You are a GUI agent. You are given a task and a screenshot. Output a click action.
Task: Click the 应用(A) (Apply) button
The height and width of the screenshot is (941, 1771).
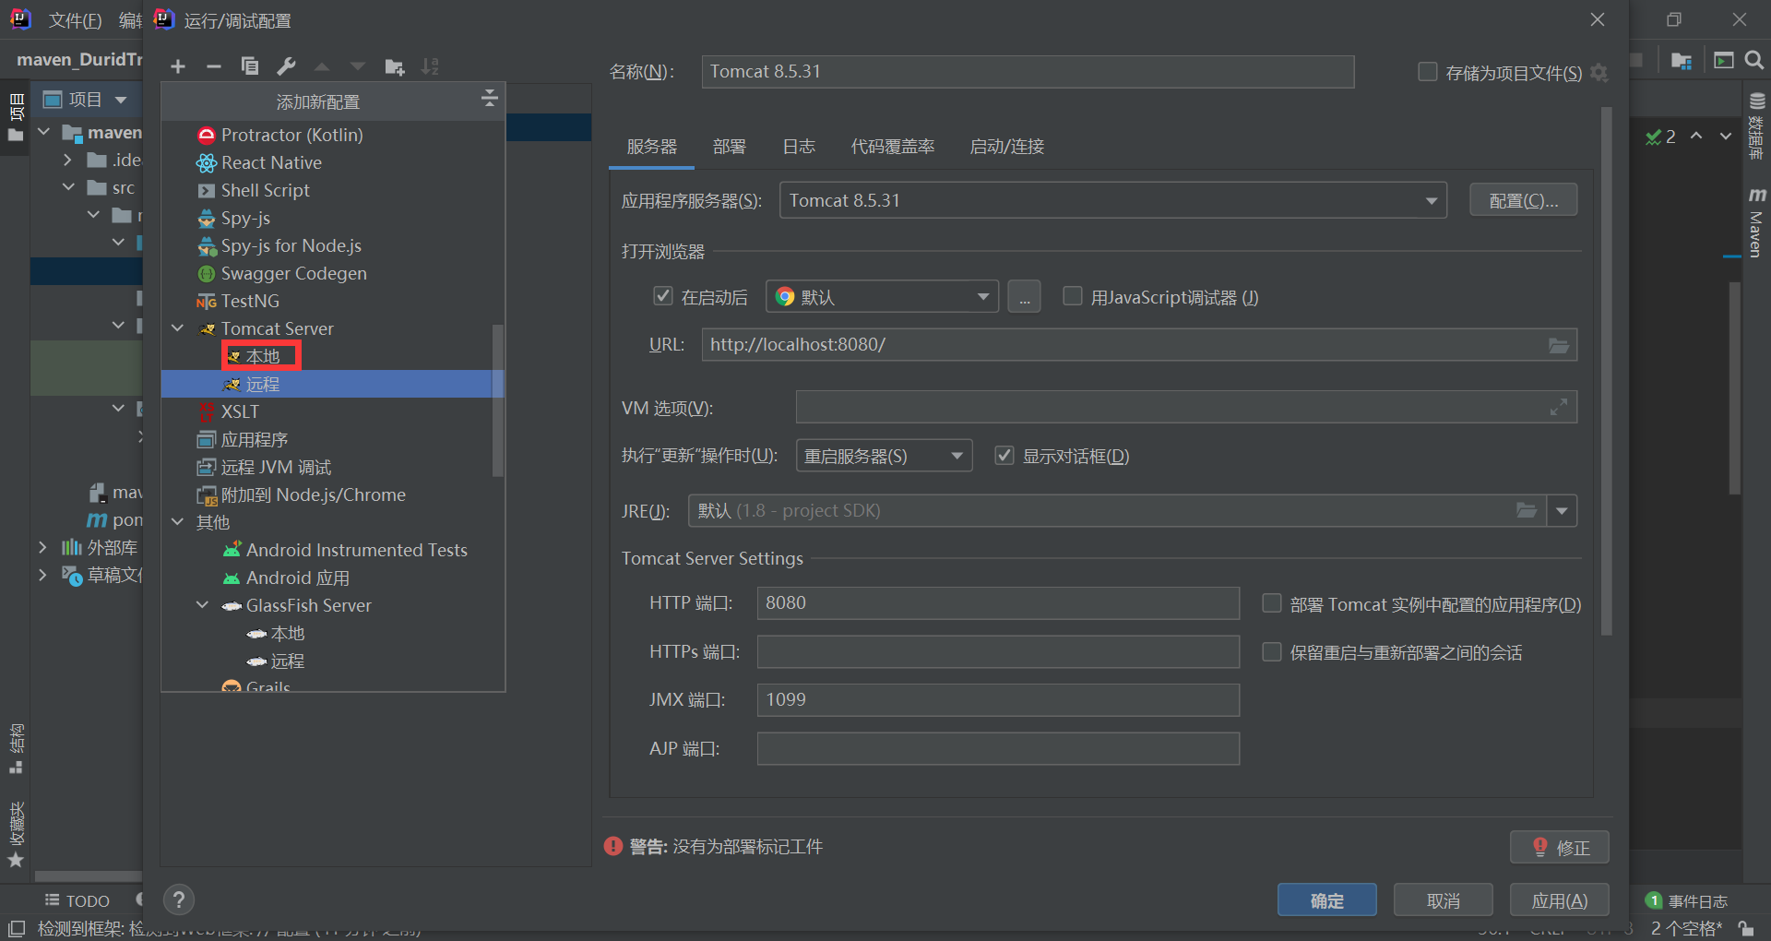[1559, 900]
